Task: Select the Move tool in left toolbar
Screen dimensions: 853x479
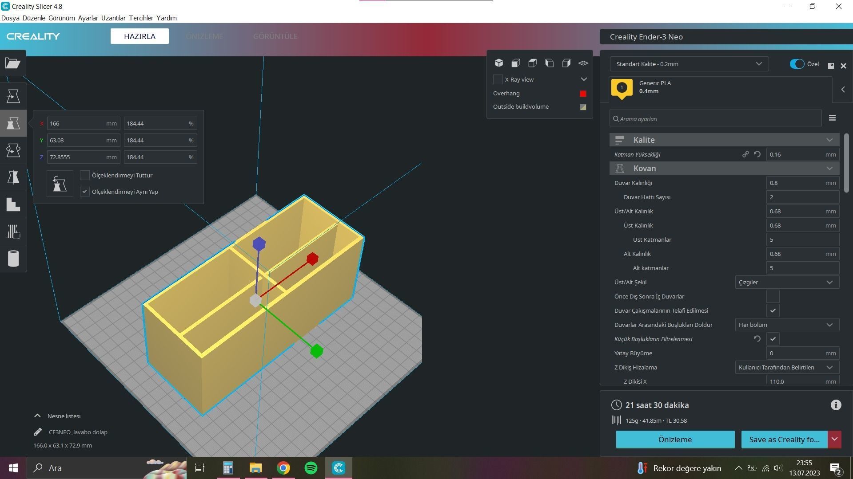Action: [13, 96]
